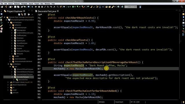Collapse the decoratorexample package node

(10, 28)
